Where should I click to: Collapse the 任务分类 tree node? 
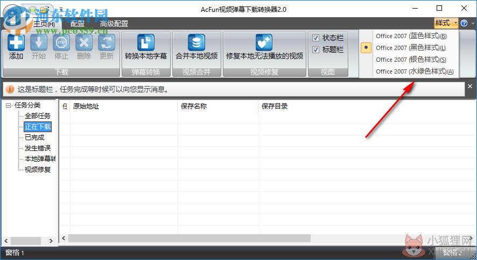pos(9,106)
